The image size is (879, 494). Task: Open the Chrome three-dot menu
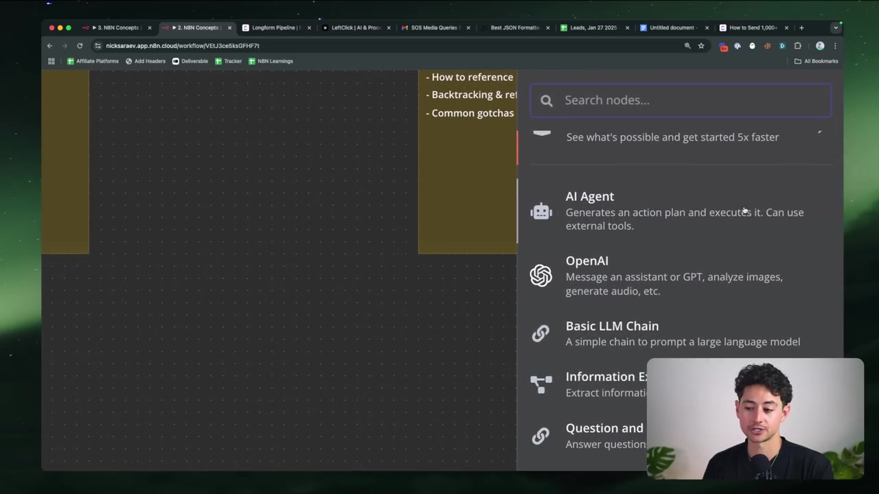(x=835, y=46)
